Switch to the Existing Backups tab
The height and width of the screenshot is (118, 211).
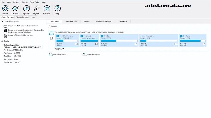click(x=22, y=17)
